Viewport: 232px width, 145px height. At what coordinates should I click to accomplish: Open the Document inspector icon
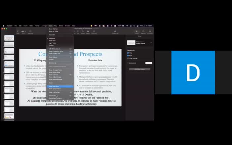pyautogui.click(x=150, y=31)
